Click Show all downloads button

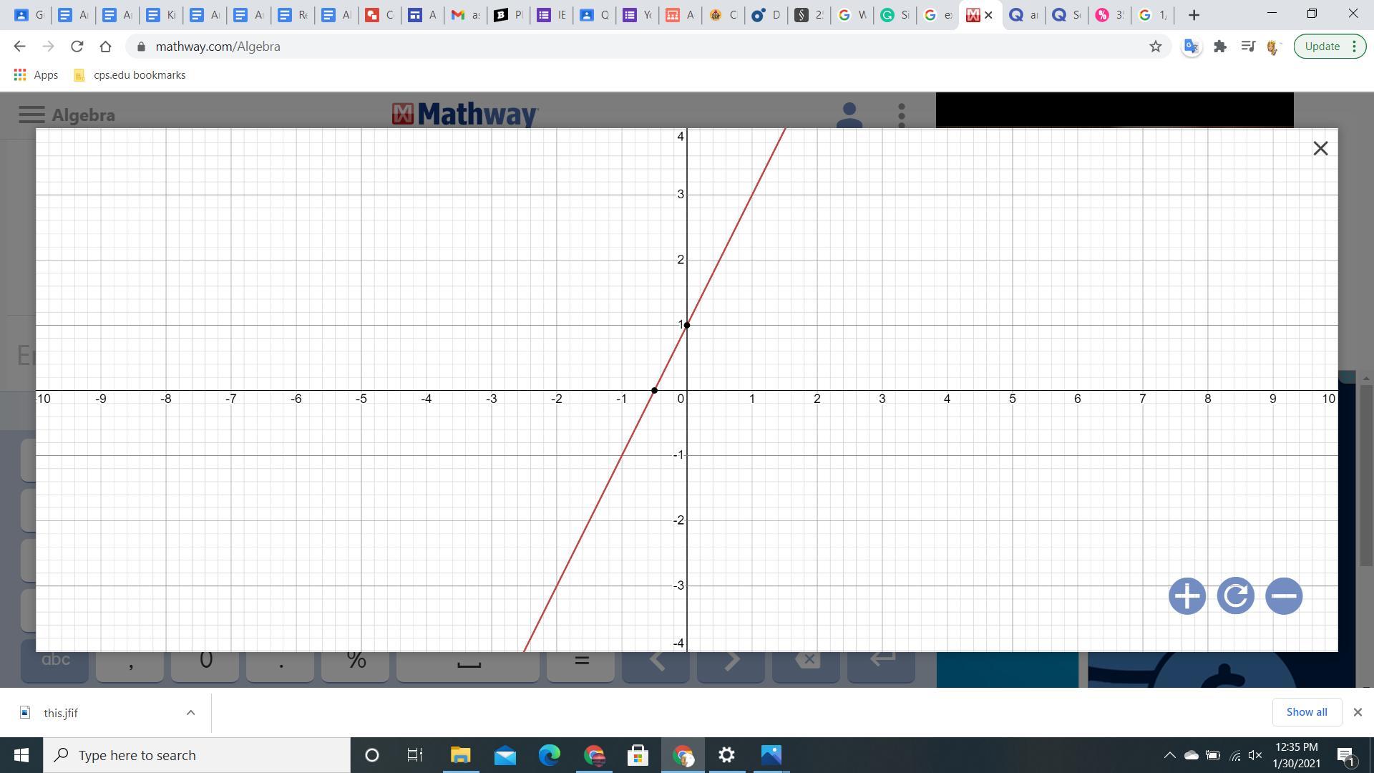click(x=1306, y=711)
